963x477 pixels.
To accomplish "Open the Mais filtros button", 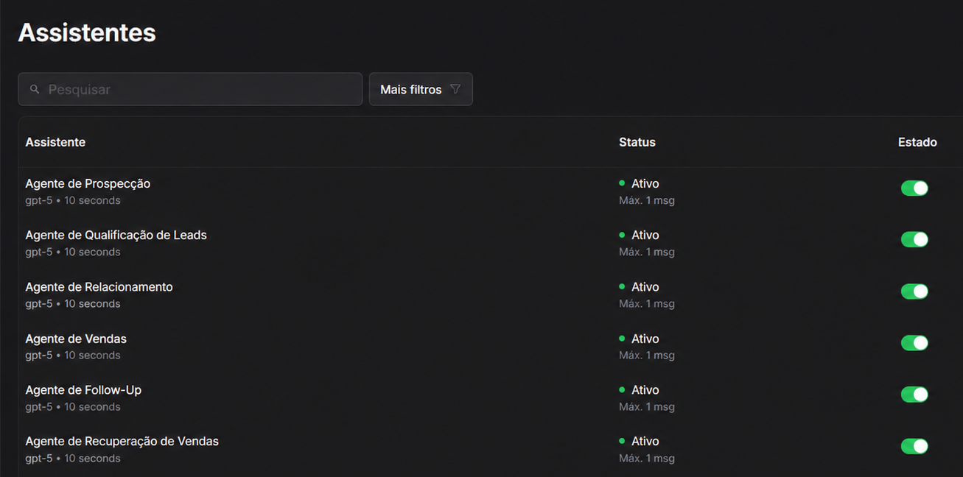I will 421,89.
